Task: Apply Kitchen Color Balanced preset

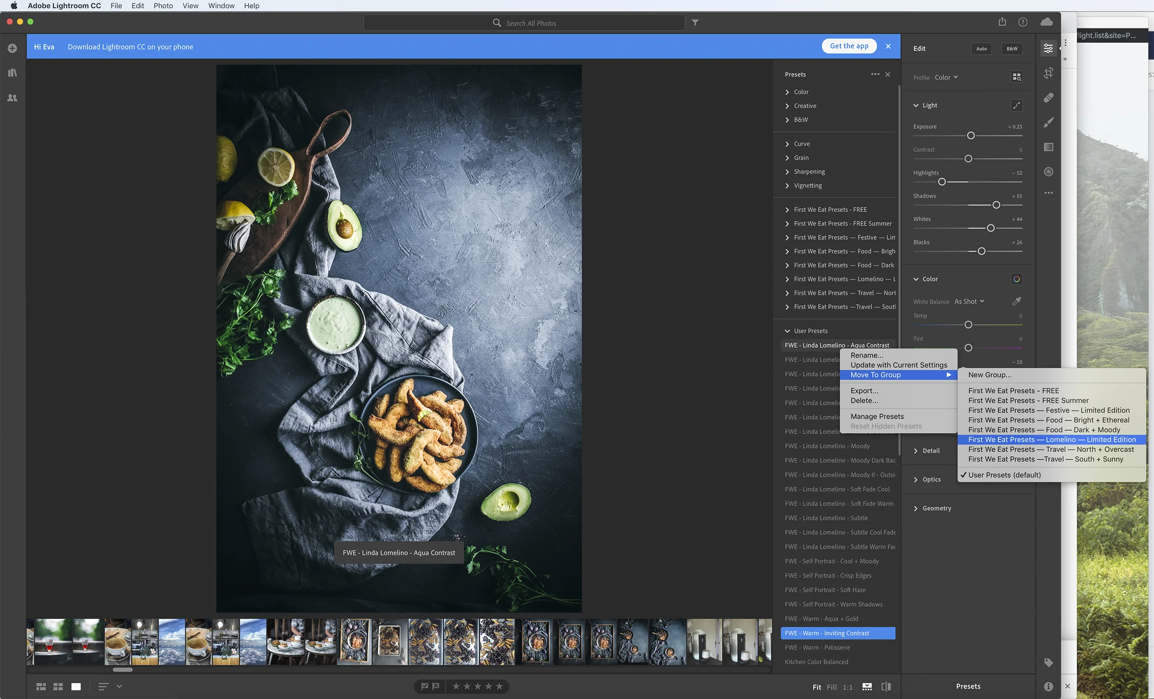Action: (x=837, y=662)
